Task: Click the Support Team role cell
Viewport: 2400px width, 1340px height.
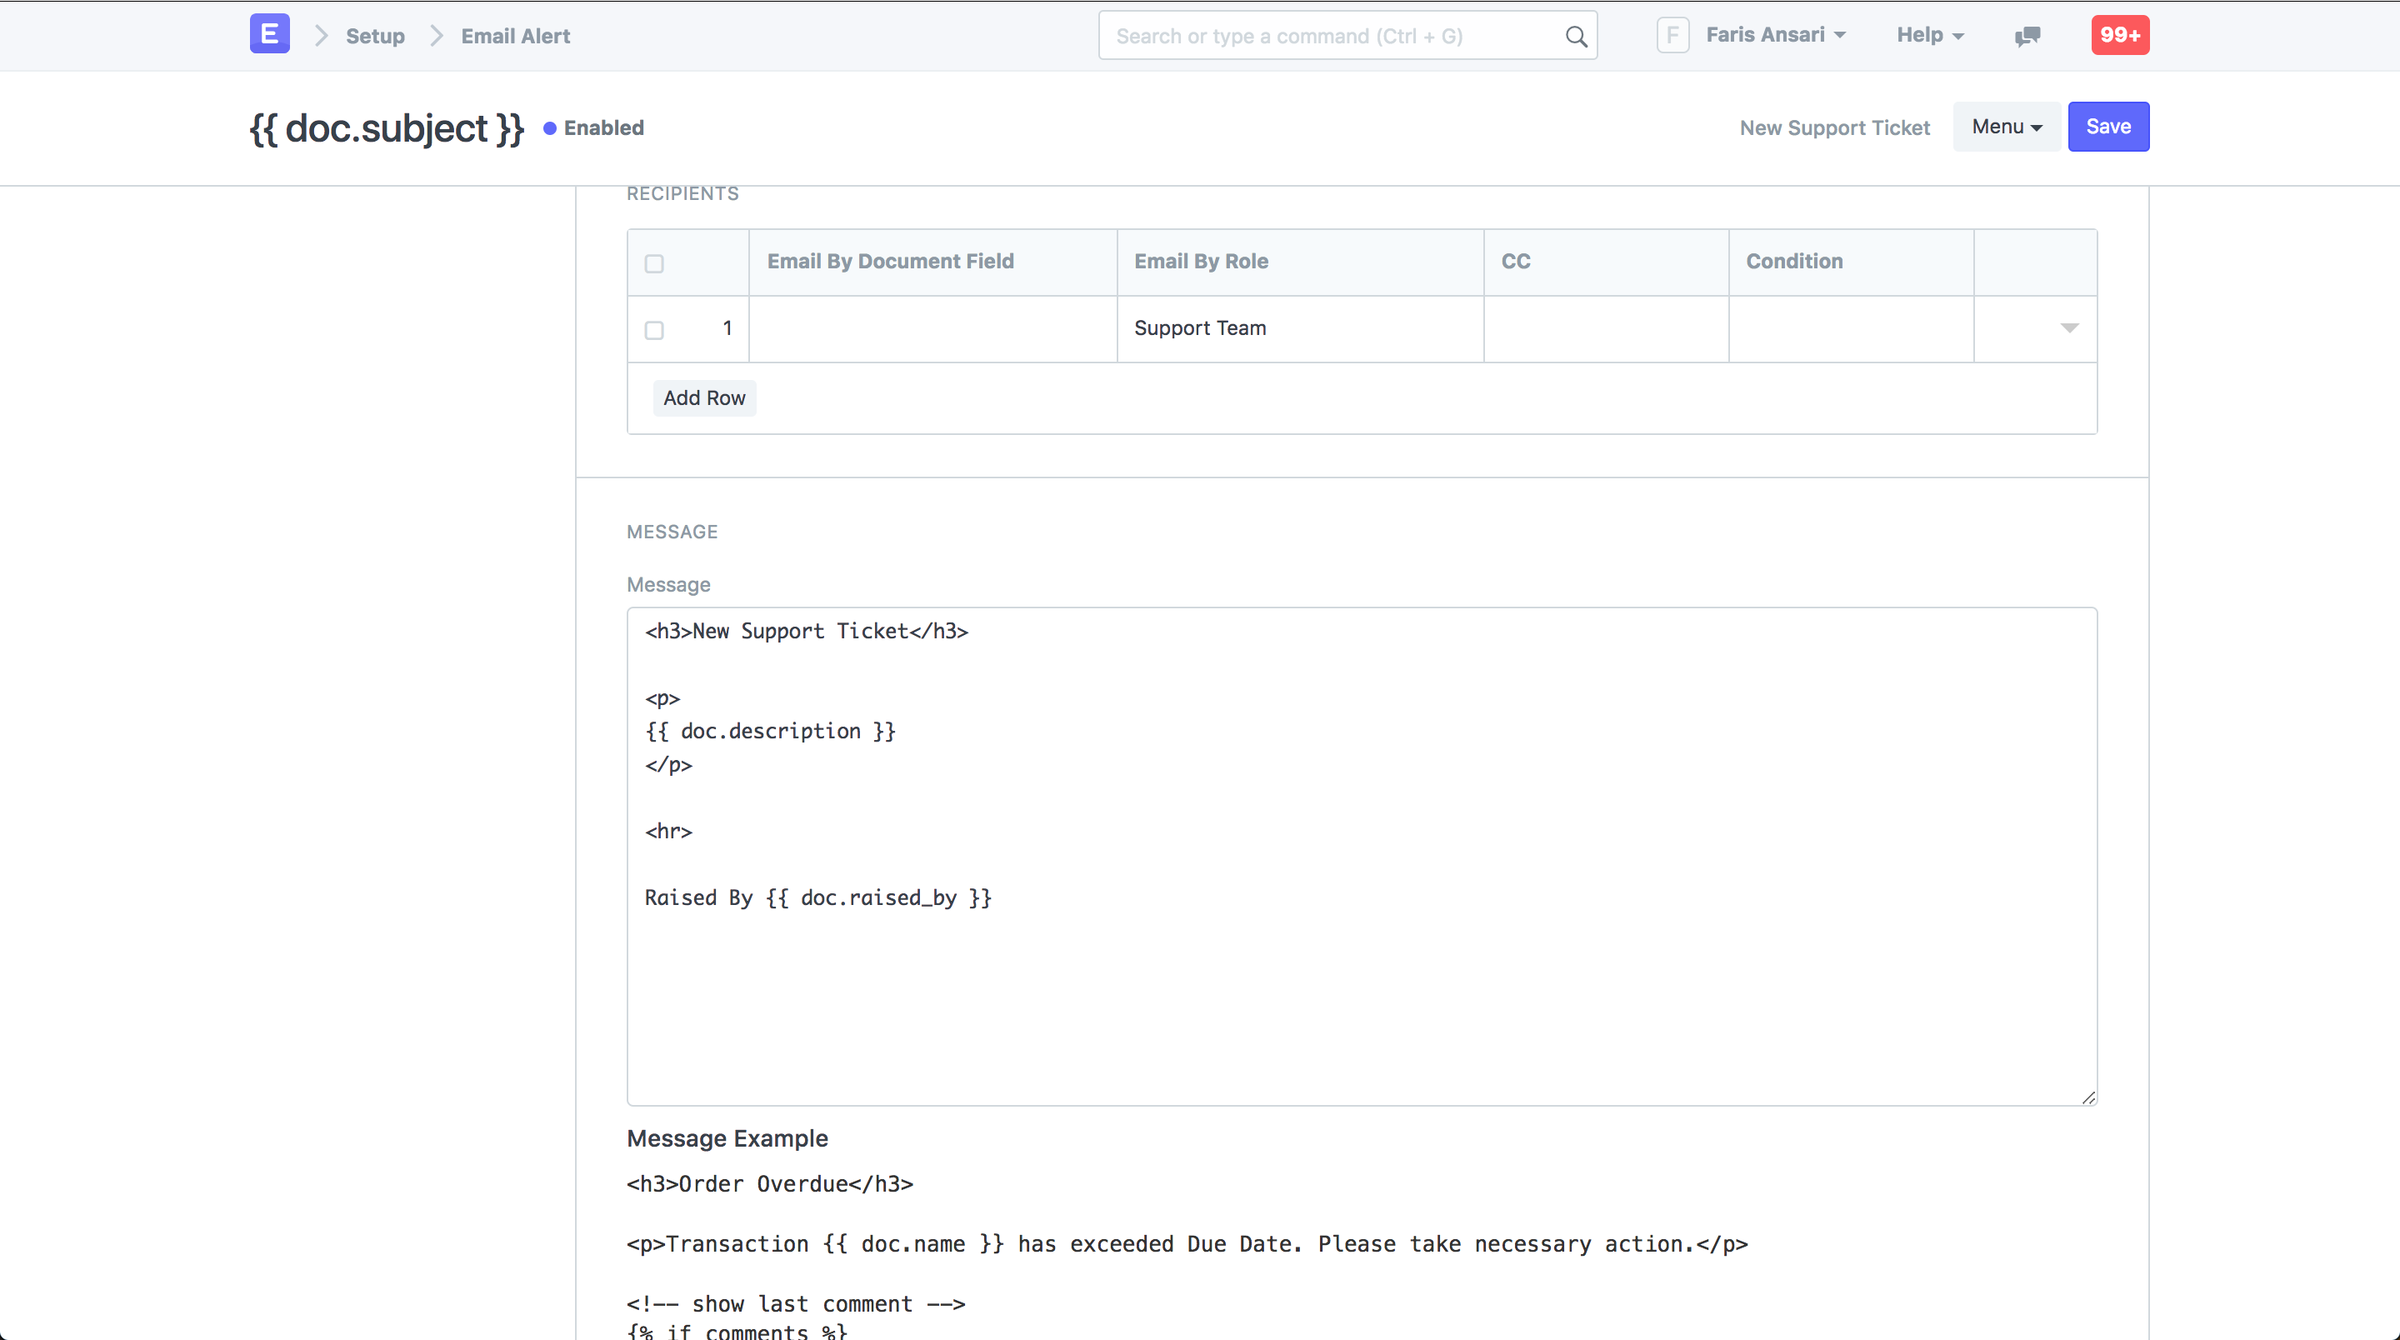Action: (x=1300, y=329)
